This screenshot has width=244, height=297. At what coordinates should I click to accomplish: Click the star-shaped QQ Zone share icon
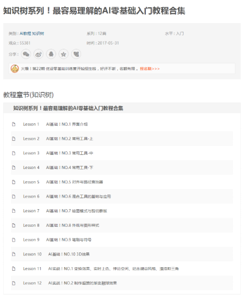tap(63, 54)
